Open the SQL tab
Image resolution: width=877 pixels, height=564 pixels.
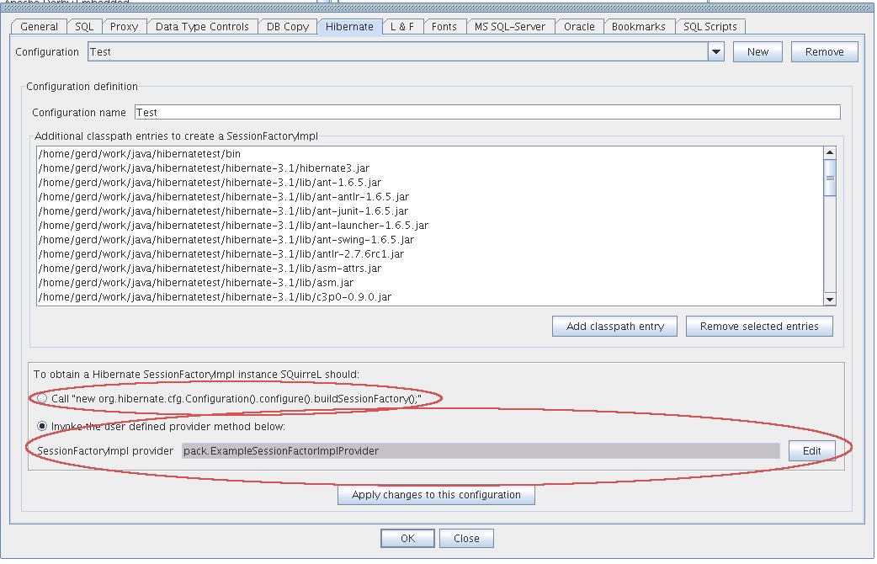[x=84, y=26]
